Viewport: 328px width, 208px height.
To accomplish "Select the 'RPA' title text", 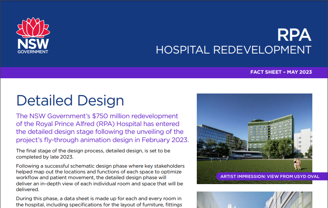I will coord(294,35).
